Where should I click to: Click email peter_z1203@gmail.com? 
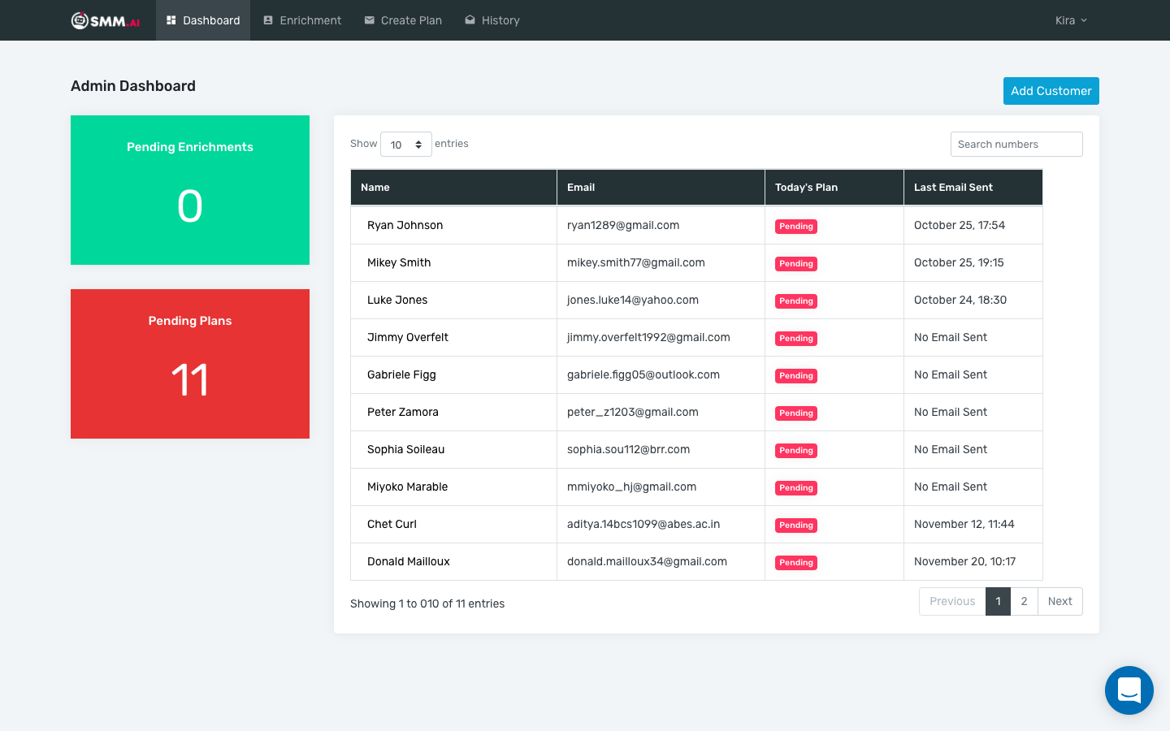633,412
